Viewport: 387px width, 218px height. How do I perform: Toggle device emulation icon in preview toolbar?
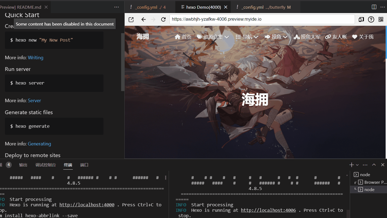[x=361, y=19]
